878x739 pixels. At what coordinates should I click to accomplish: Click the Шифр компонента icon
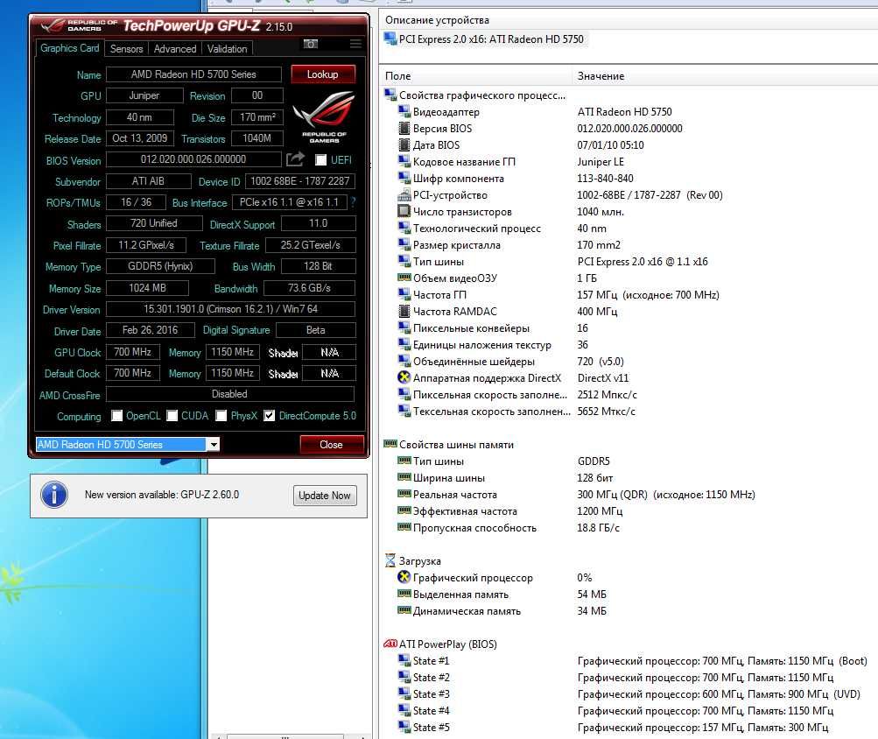(404, 178)
